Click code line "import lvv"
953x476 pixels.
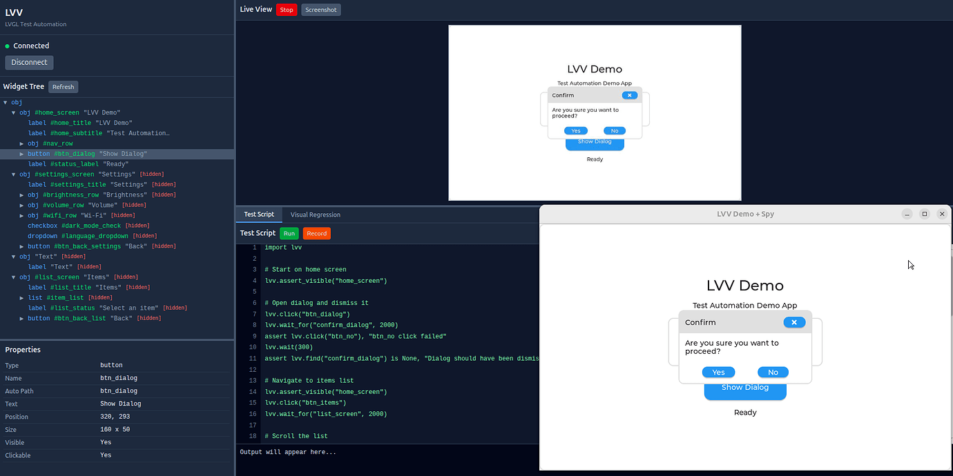pos(283,247)
